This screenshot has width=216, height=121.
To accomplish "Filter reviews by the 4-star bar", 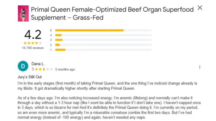I will point(103,35).
